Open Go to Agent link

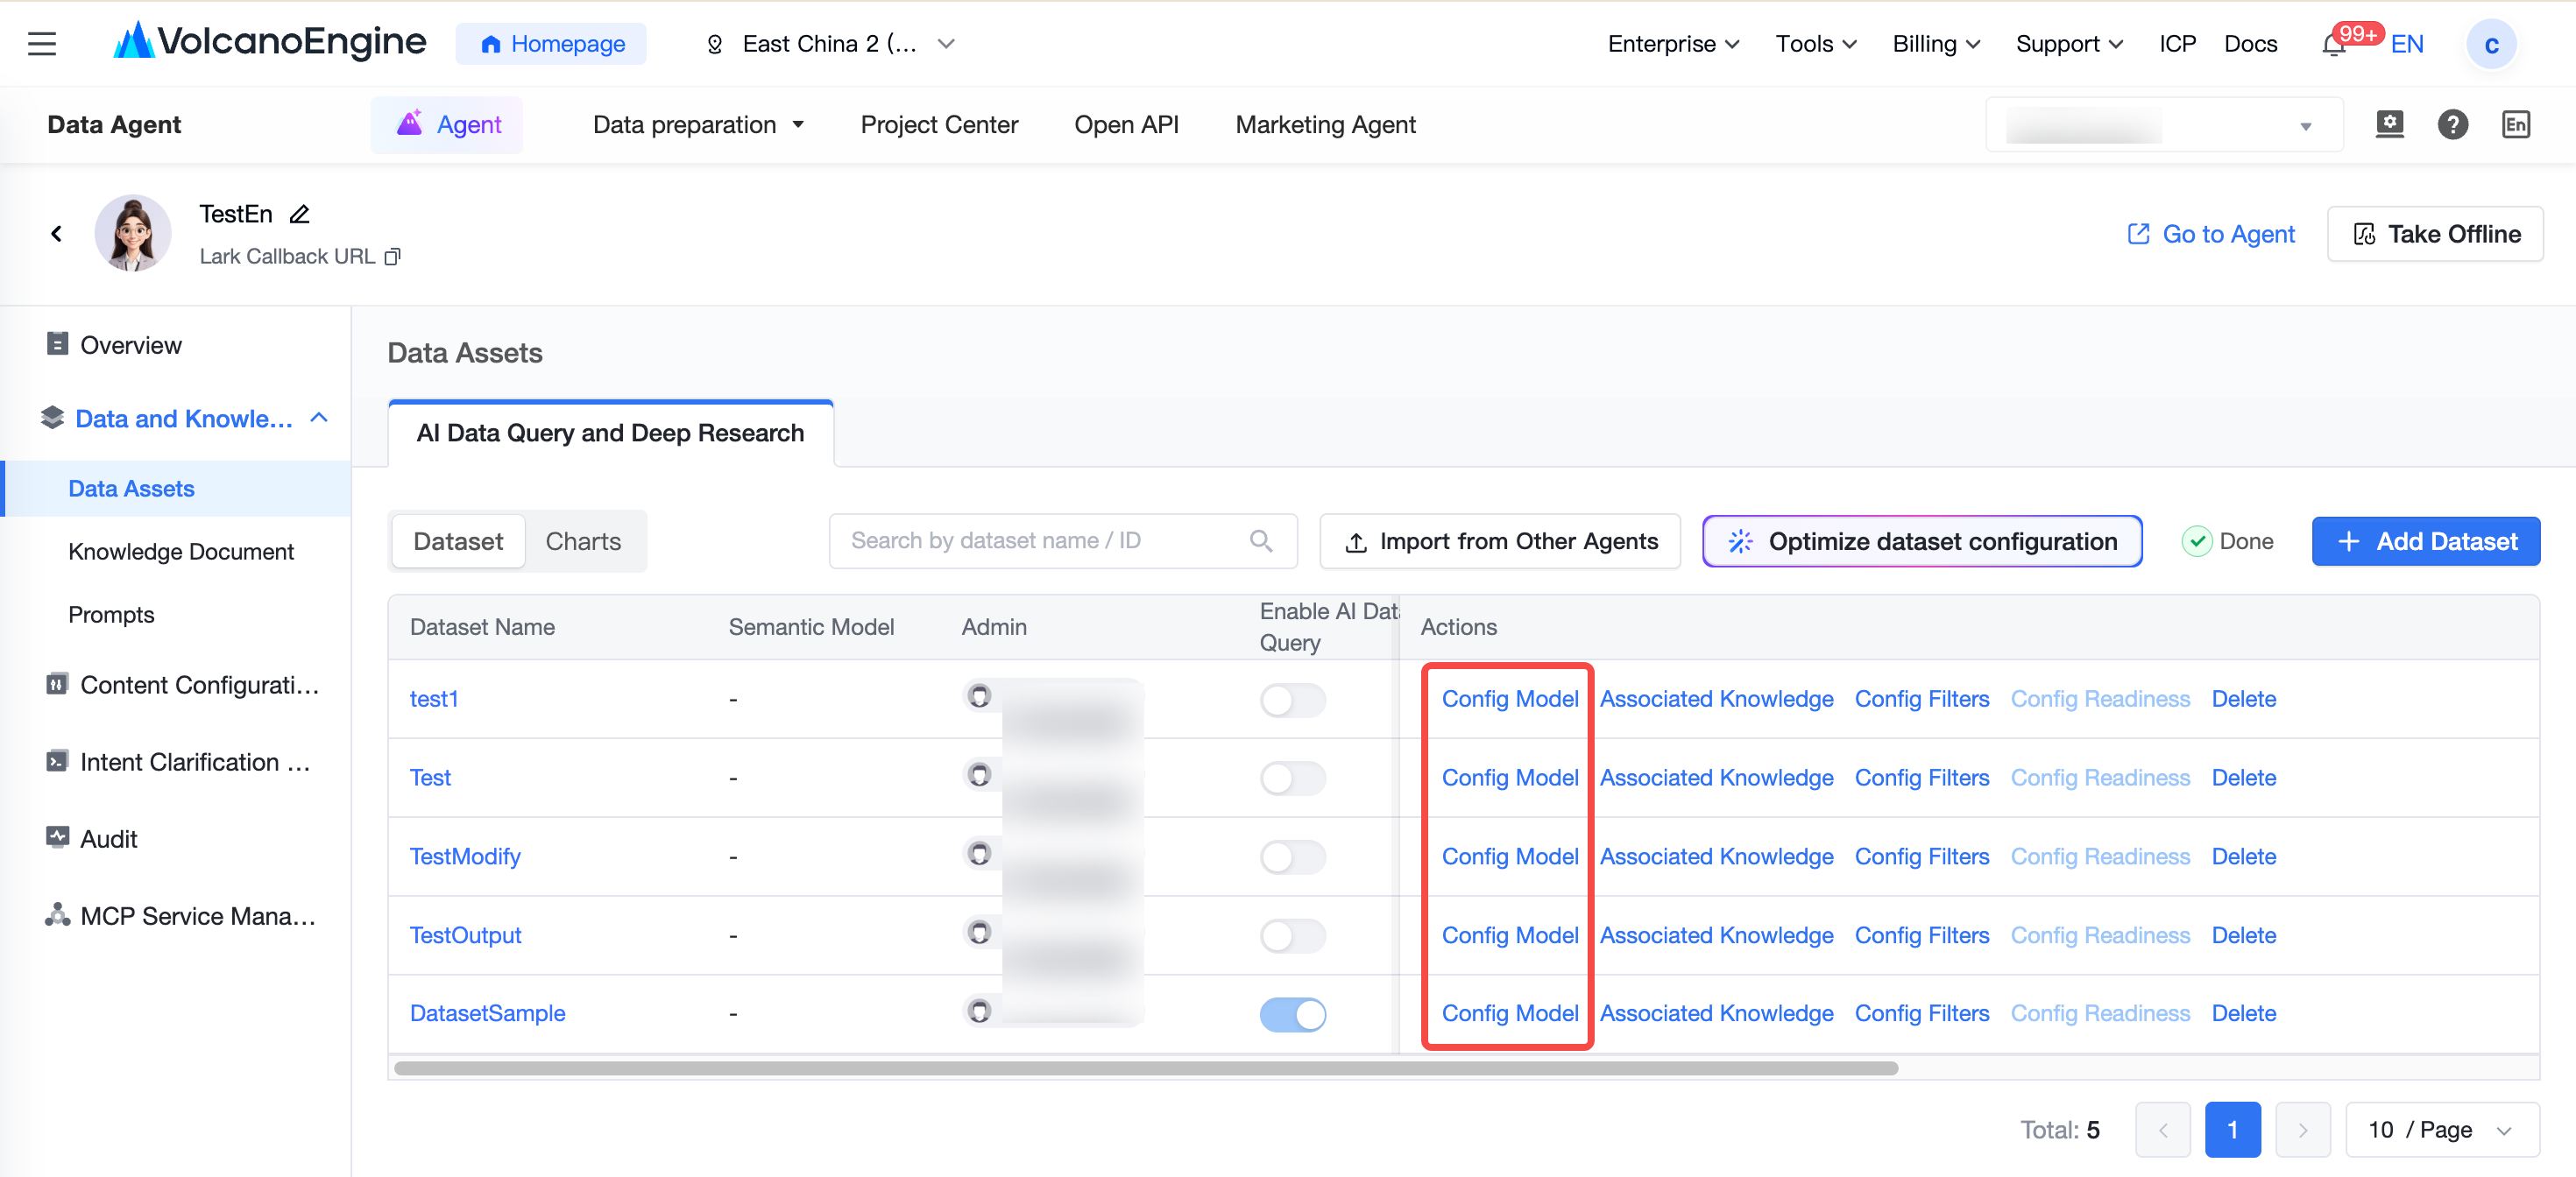[x=2210, y=234]
